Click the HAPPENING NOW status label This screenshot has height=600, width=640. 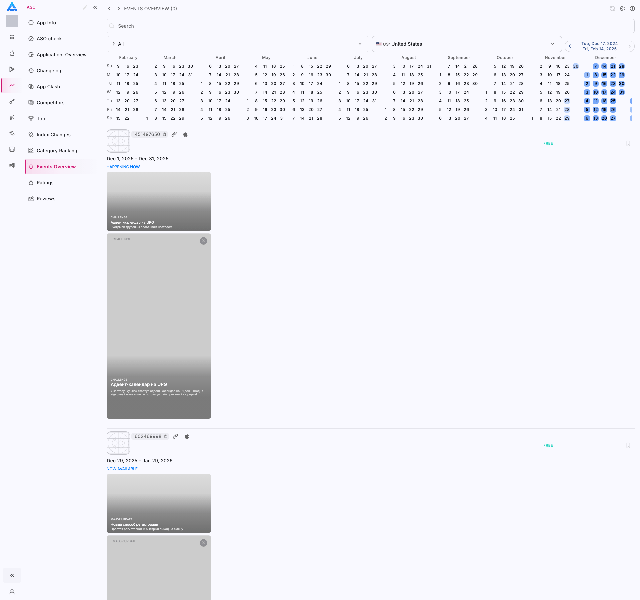[123, 167]
